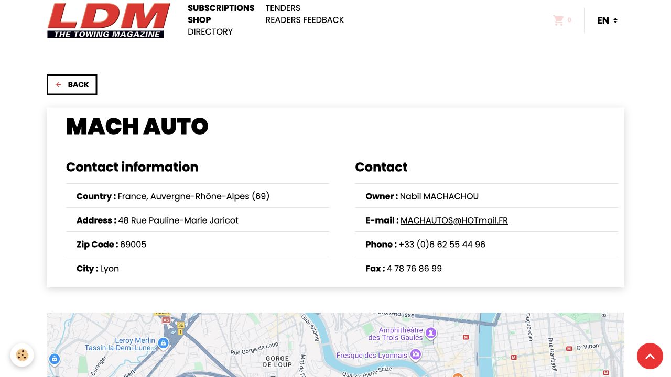The image size is (671, 377).
Task: Click the zip code 69005
Action: [133, 245]
